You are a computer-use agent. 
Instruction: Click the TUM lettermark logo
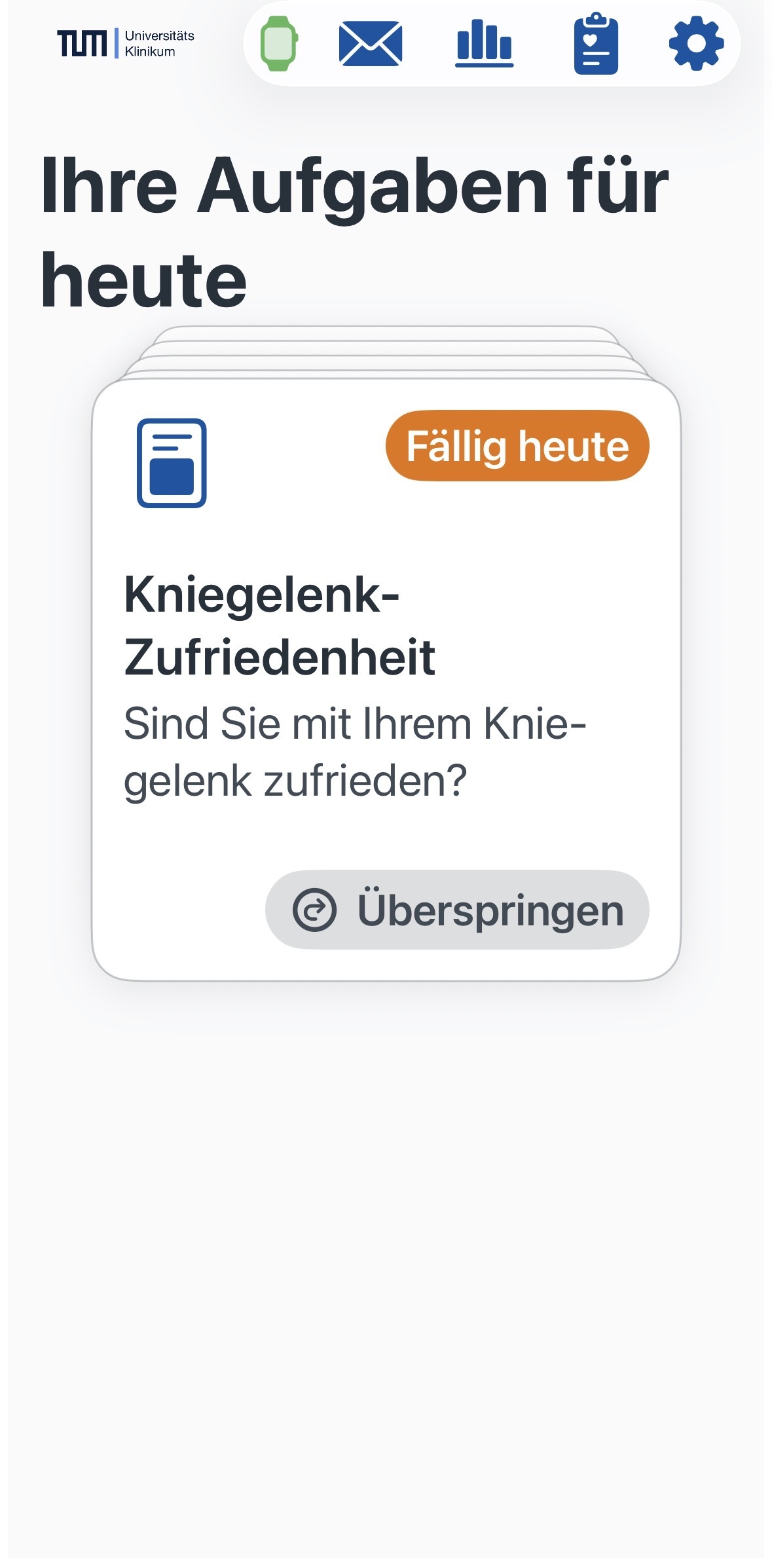pyautogui.click(x=82, y=43)
